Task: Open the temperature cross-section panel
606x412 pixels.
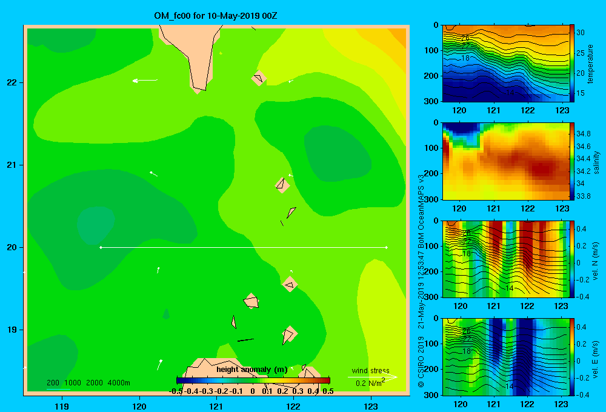Action: coord(505,64)
